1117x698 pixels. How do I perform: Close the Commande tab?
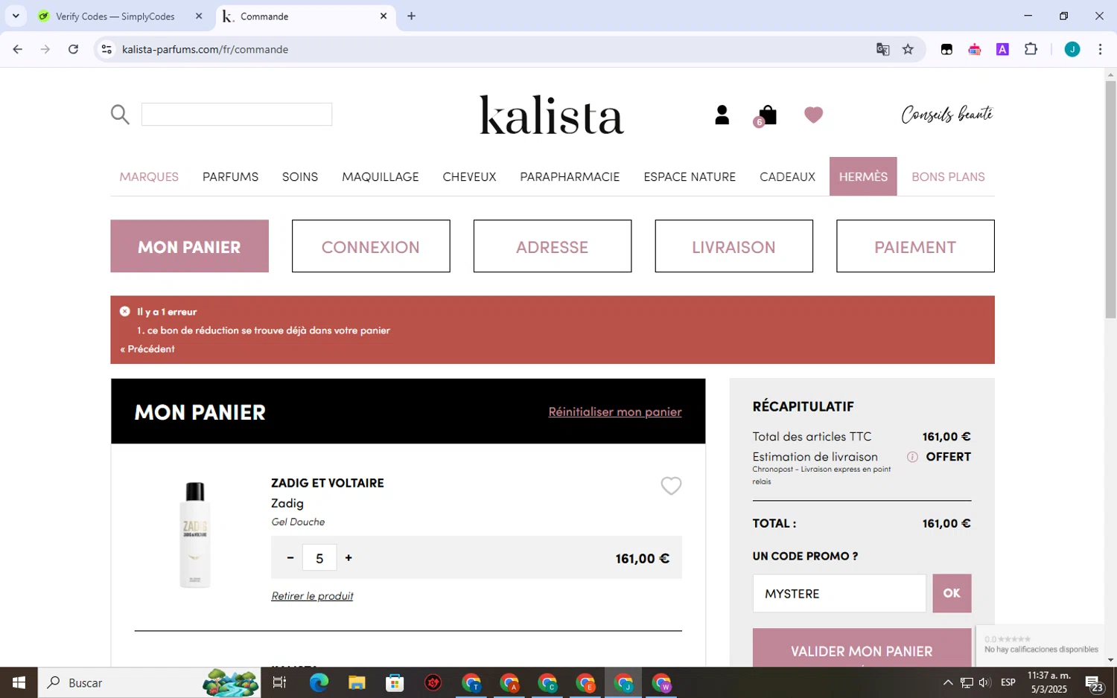click(384, 16)
